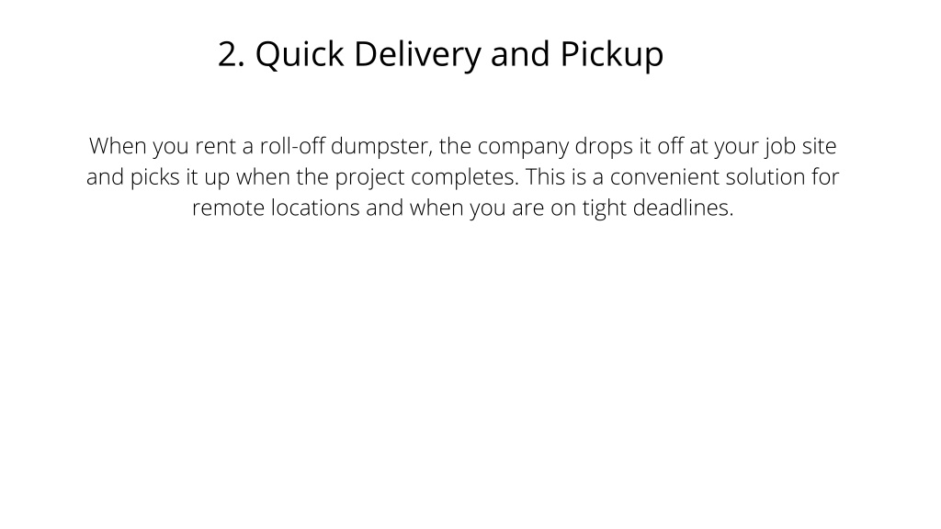Click the heading "2. Quick Delivery and Pickup"
Screen dimensions: 941x529
[440, 54]
